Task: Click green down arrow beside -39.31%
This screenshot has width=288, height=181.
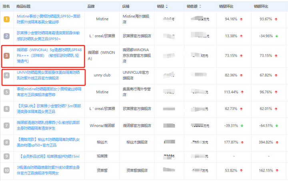Action: [242, 126]
